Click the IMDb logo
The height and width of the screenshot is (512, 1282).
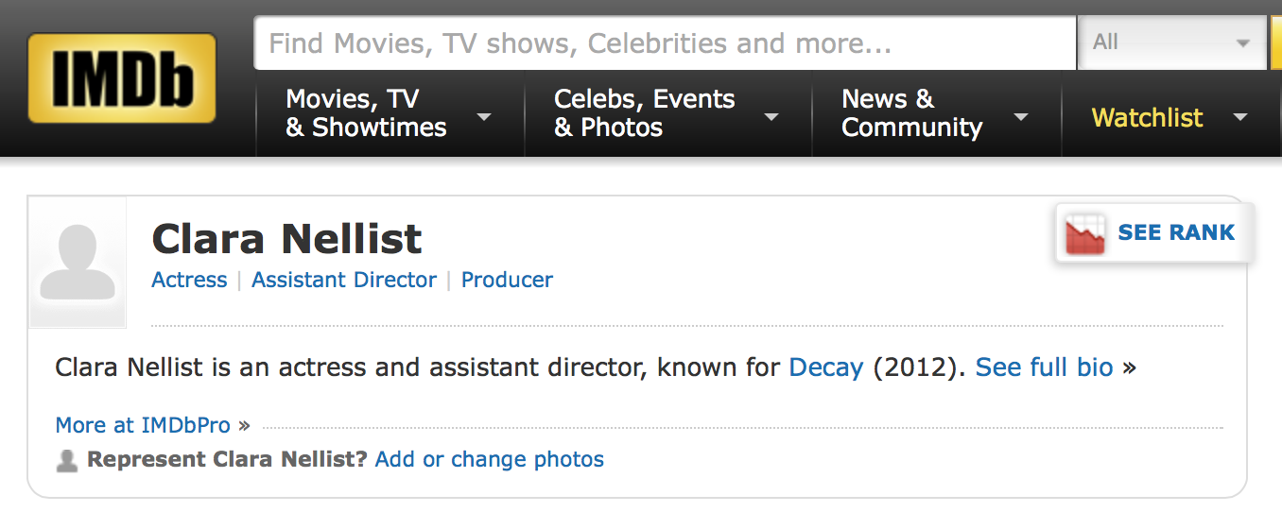coord(122,78)
